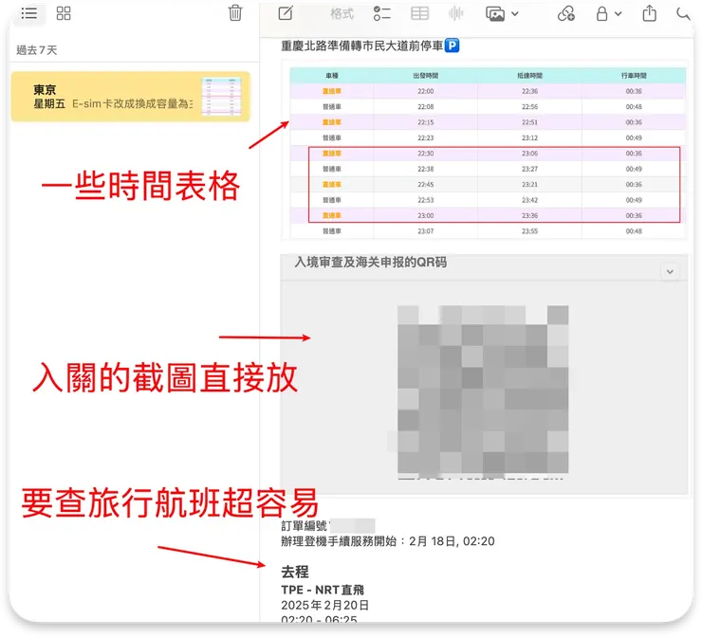702x637 pixels.
Task: Click the 去程 heading
Action: coord(295,572)
